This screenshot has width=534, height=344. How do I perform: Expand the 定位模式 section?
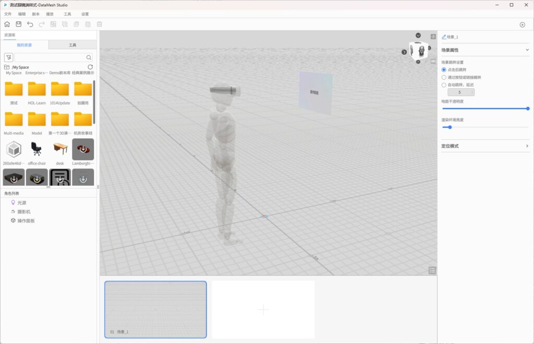527,146
